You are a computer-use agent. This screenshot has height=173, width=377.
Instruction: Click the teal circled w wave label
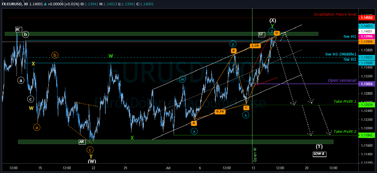tap(182, 79)
